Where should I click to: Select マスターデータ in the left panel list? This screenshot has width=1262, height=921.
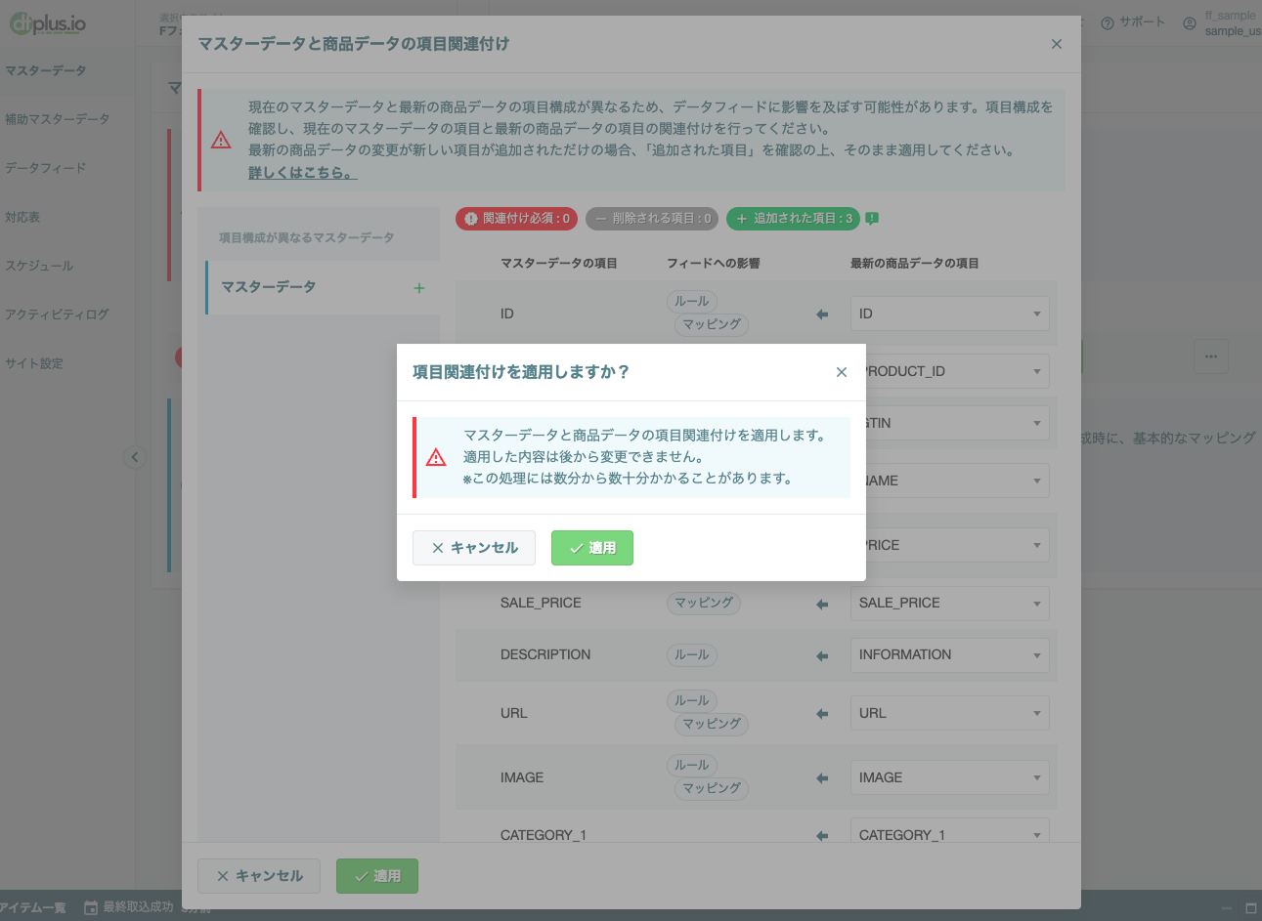[323, 287]
